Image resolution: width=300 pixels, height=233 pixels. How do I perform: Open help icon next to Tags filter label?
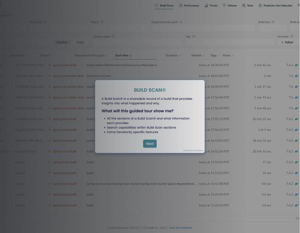(x=194, y=36)
